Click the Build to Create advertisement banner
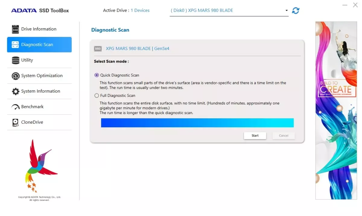This screenshot has width=362, height=216. 336,110
